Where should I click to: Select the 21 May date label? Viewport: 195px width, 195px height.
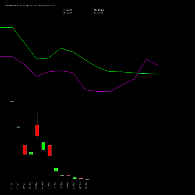click(x=74, y=185)
